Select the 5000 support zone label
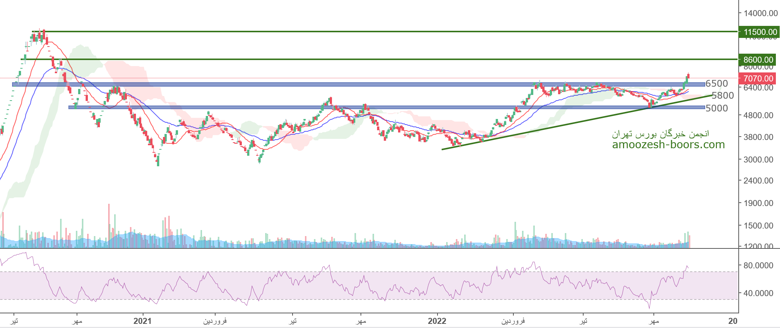Screen dimensions: 780x328 (717, 108)
